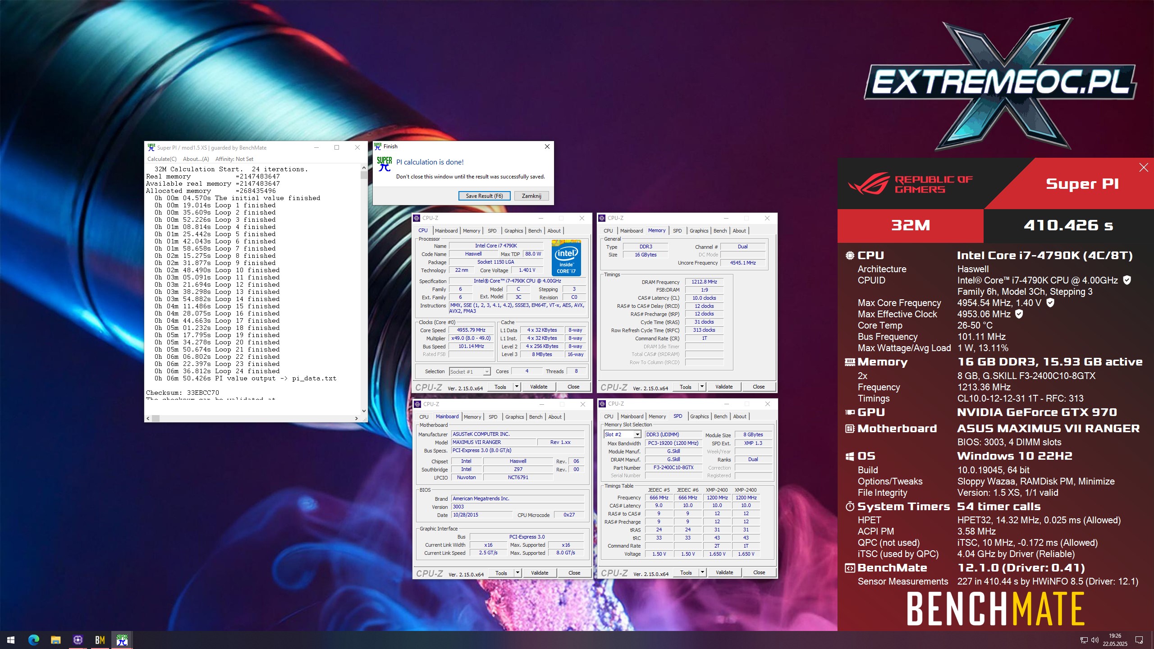The image size is (1154, 649).
Task: Open About...(A) menu in Super PI
Action: (196, 159)
